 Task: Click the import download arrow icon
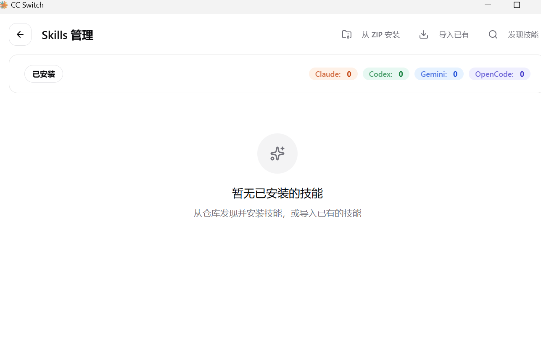click(x=424, y=35)
